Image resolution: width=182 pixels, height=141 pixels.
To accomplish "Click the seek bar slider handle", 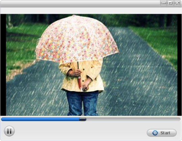I will pos(83,119).
